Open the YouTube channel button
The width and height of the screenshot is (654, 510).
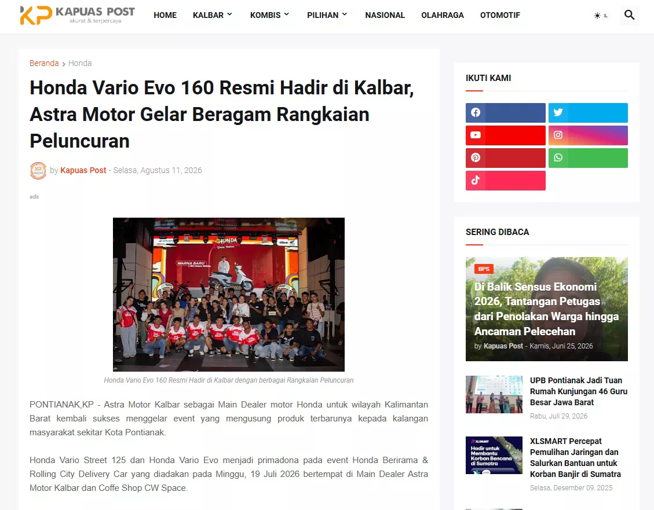click(506, 135)
